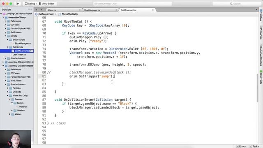Click line number 81 in the gutter
The image size is (263, 148).
point(44,76)
